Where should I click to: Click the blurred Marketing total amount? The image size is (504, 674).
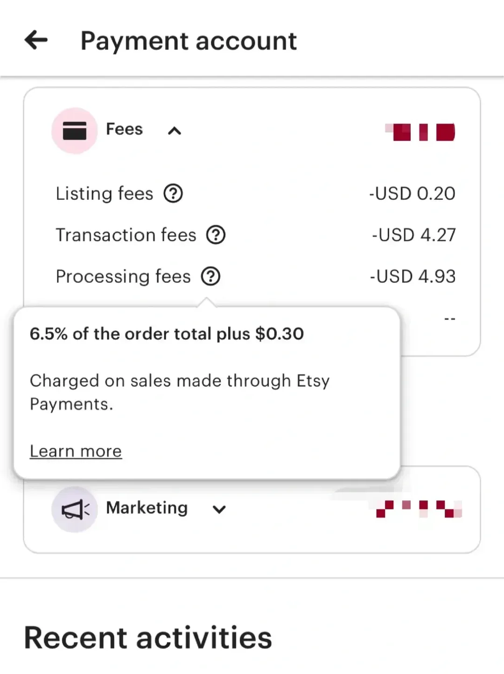pyautogui.click(x=419, y=508)
